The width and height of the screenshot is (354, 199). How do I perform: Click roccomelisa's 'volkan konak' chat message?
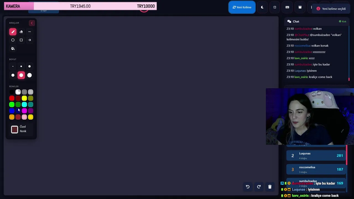(308, 46)
